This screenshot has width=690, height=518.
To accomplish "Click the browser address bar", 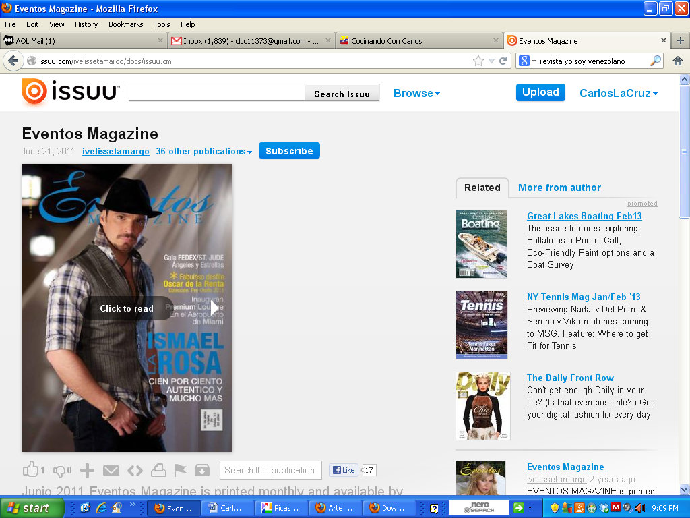I will (251, 61).
